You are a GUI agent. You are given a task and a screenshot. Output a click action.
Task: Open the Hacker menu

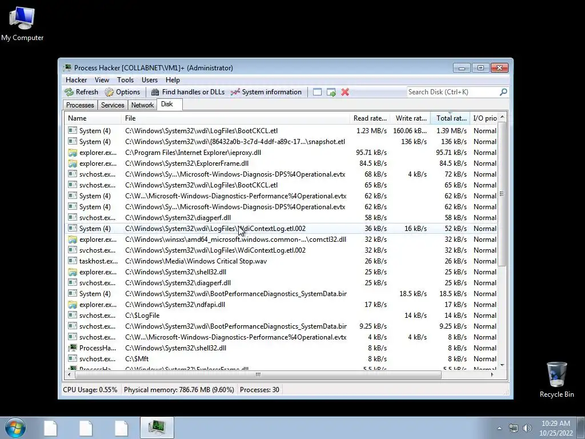tap(76, 80)
